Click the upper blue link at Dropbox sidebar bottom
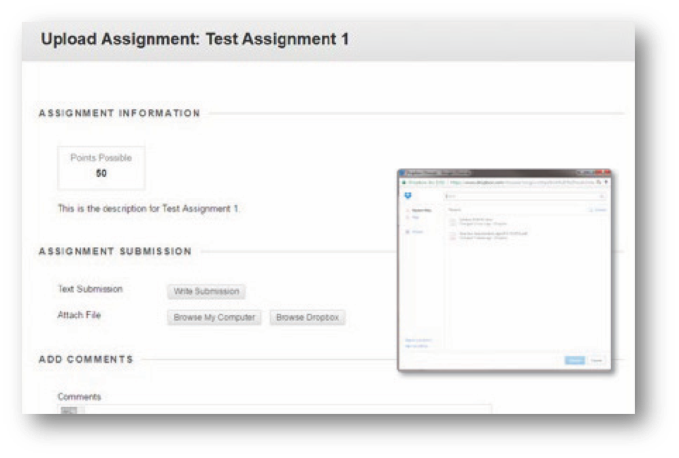Viewport: 679px width, 458px height. point(418,340)
